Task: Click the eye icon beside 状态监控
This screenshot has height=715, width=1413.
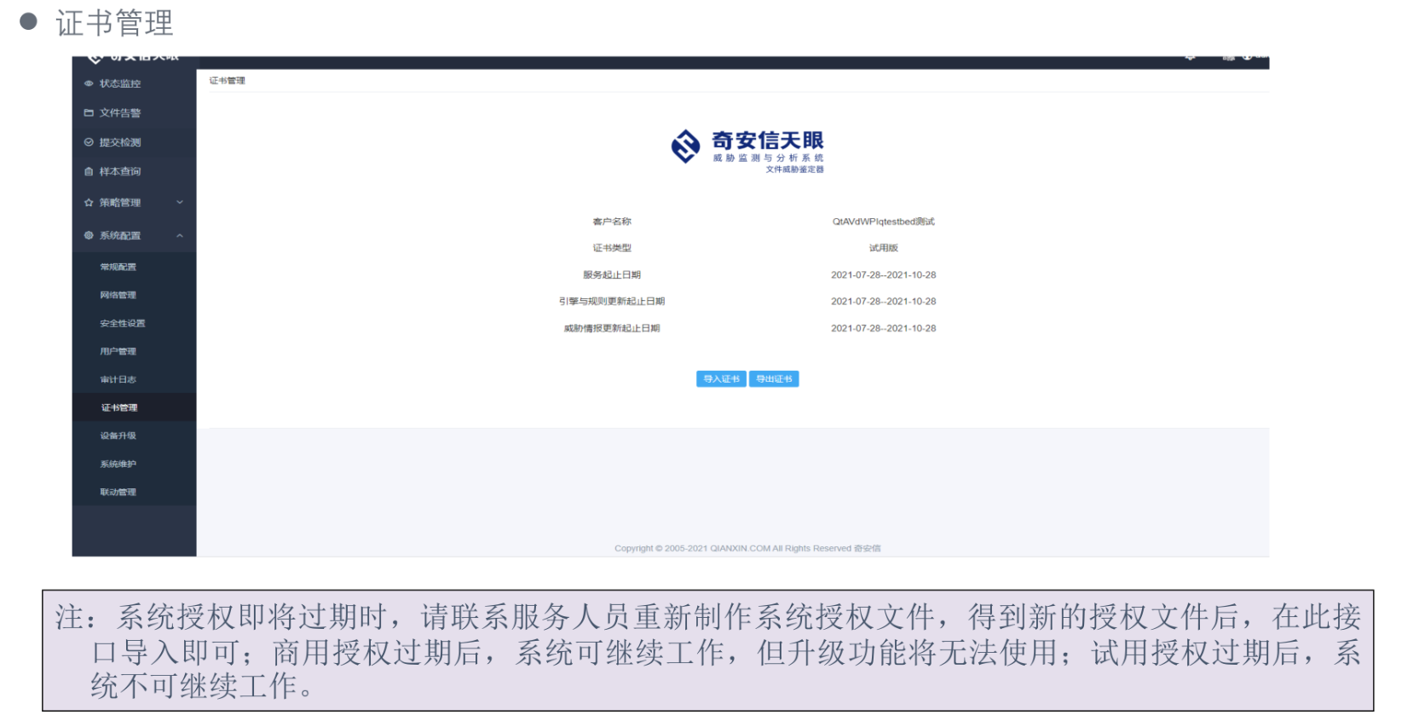Action: [89, 84]
